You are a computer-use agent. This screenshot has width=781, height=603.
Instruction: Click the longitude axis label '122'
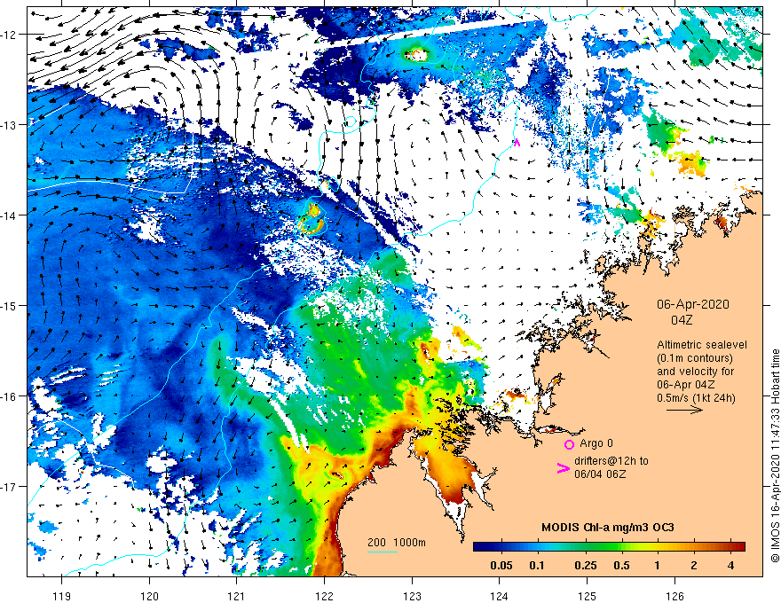[x=324, y=596]
